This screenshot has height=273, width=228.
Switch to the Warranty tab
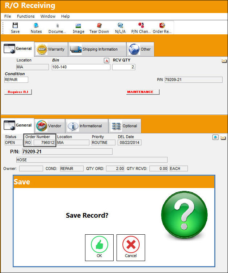click(x=51, y=49)
